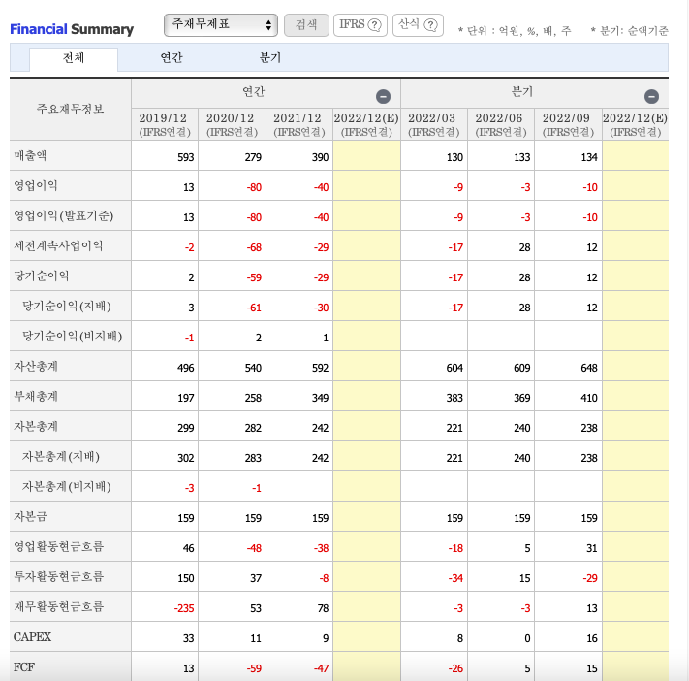Select the 부채총계 row label
This screenshot has height=681, width=689.
[x=36, y=396]
